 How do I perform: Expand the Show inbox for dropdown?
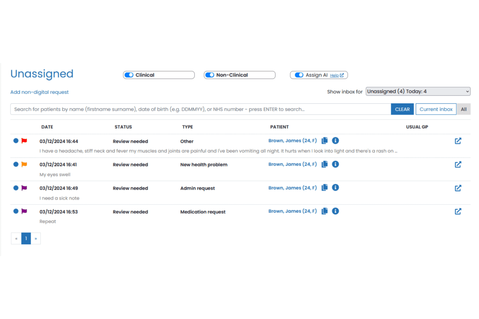[418, 92]
